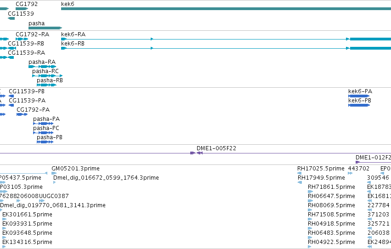Image resolution: width=391 pixels, height=249 pixels.
Task: Select the kek6-PA protein feature
Action: [x=359, y=96]
